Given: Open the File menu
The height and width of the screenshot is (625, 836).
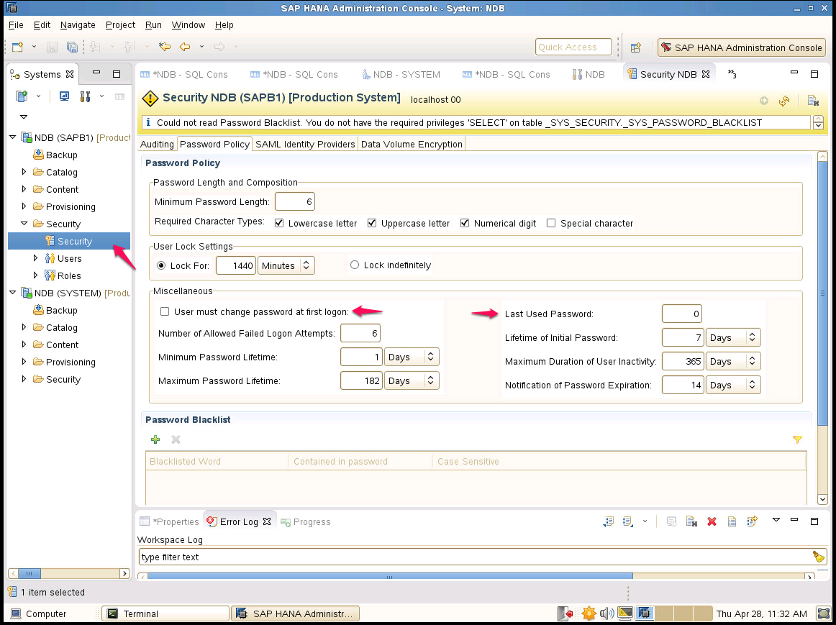Looking at the screenshot, I should (16, 25).
